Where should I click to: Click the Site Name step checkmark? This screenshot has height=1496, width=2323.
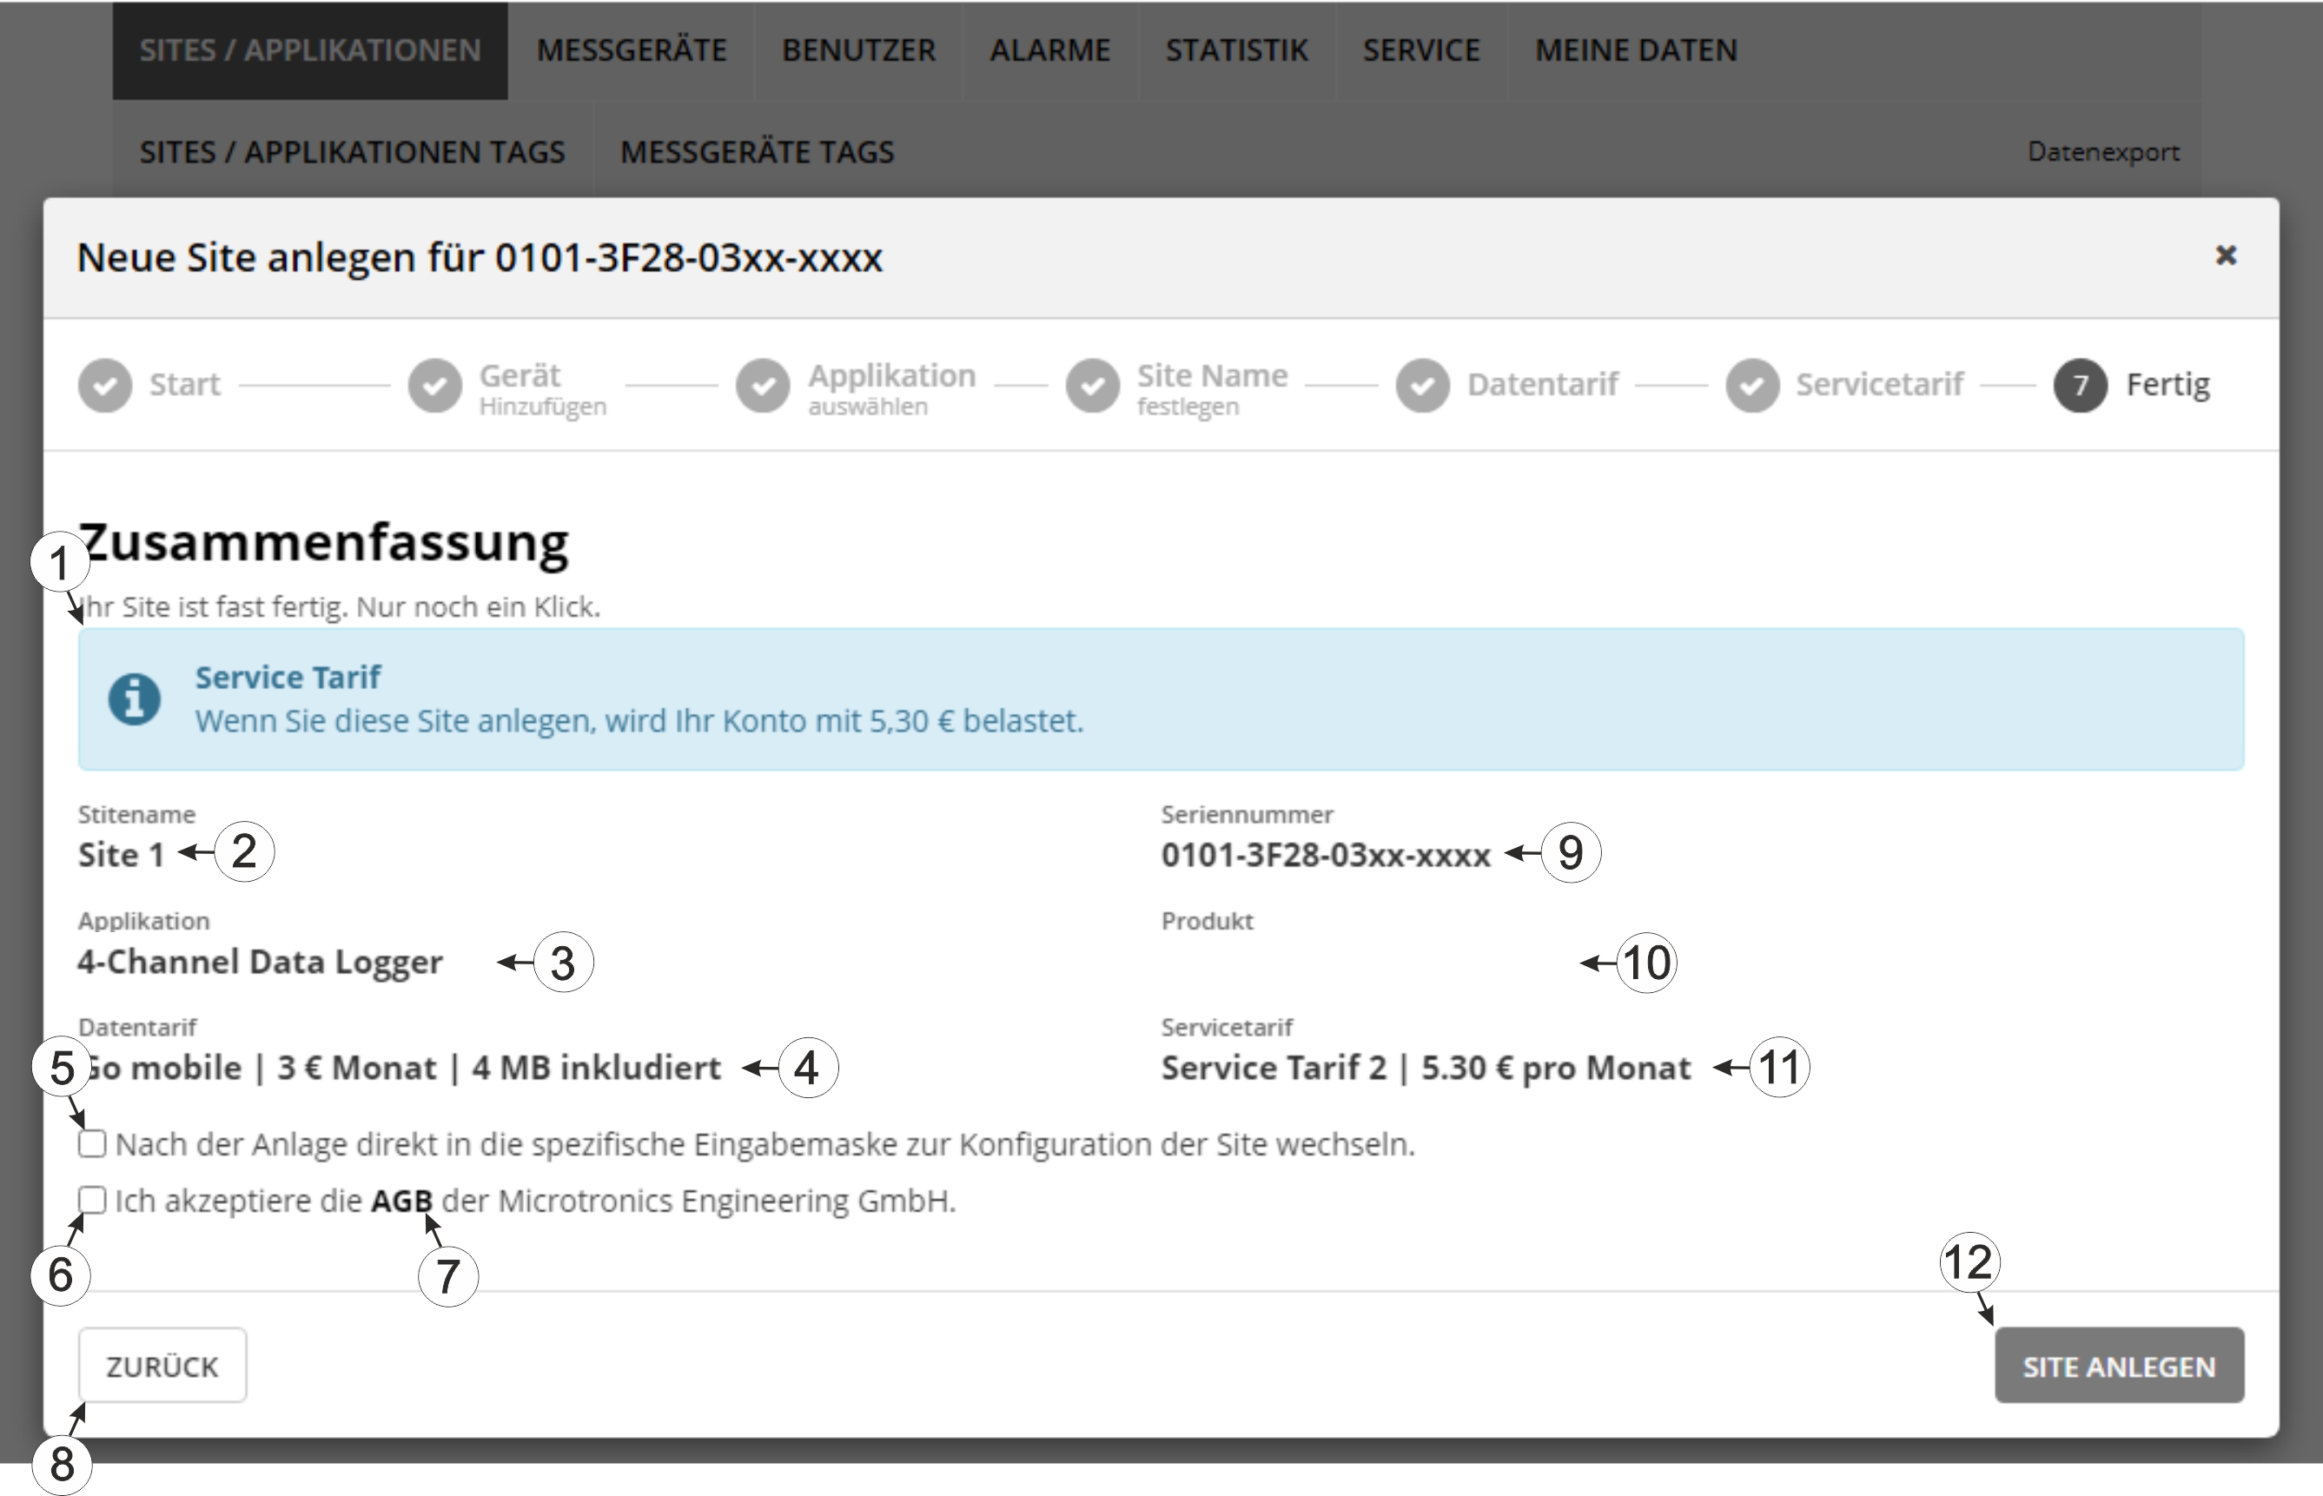pos(1093,386)
